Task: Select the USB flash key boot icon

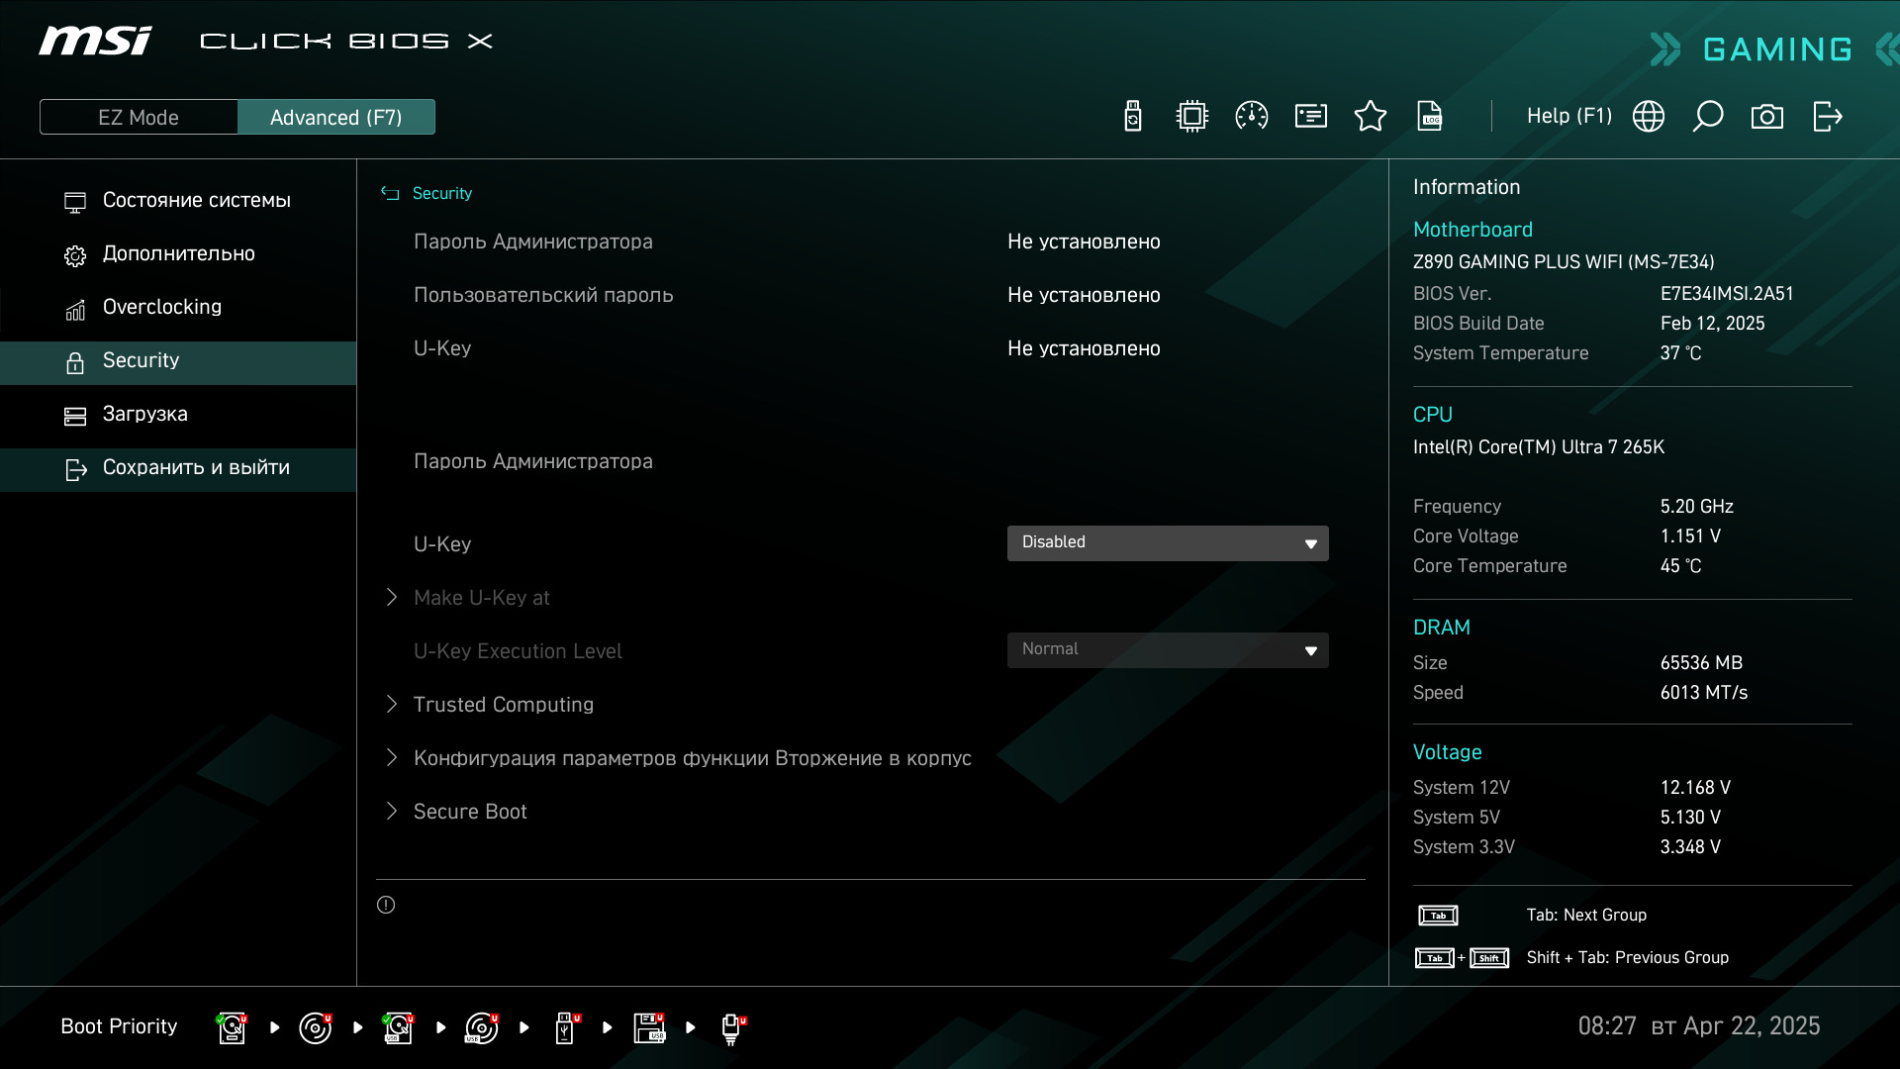Action: click(x=566, y=1027)
